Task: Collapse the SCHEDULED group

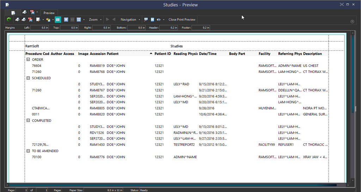Action: click(28, 78)
